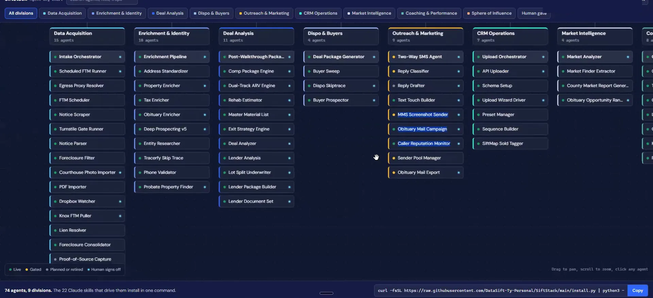Open the Scheduled FTM Runner agent card
This screenshot has height=298, width=653.
click(87, 71)
